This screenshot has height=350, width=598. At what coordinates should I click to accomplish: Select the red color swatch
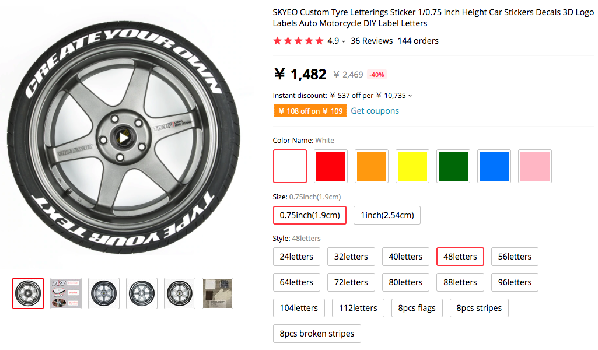[x=330, y=166]
